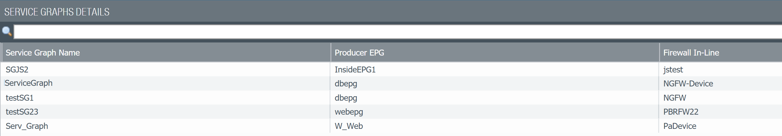
Task: Click dbepg cell in ServiceGraph row
Action: coord(346,83)
